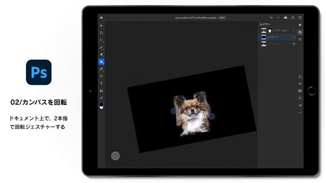Open more layer actions (ellipsis)
This screenshot has height=183, width=326.
coord(300,112)
